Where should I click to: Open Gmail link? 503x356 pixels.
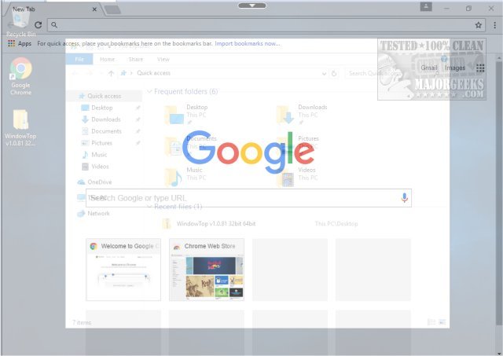tap(429, 68)
